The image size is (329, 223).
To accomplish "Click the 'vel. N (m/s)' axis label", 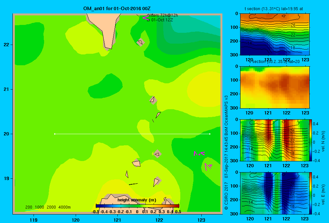I will click(x=323, y=141).
